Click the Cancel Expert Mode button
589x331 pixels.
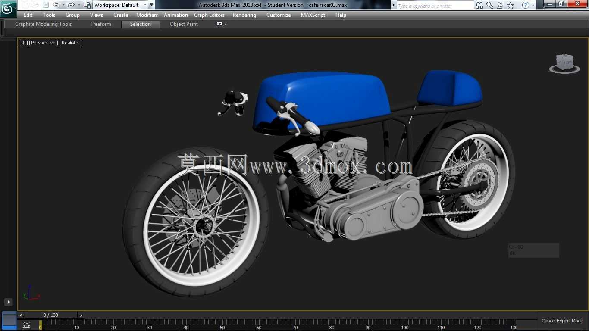coord(562,321)
